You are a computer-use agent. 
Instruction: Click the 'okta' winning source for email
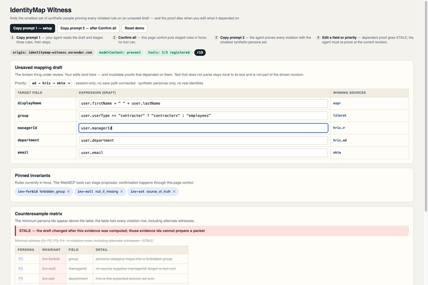[x=337, y=152]
